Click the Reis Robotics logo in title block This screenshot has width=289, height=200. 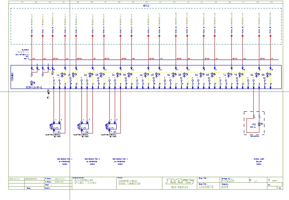(180, 181)
